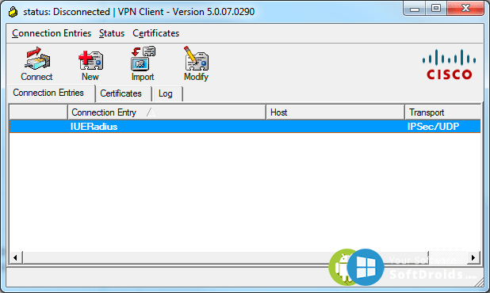The width and height of the screenshot is (490, 293).
Task: Open the Status menu
Action: pos(112,33)
